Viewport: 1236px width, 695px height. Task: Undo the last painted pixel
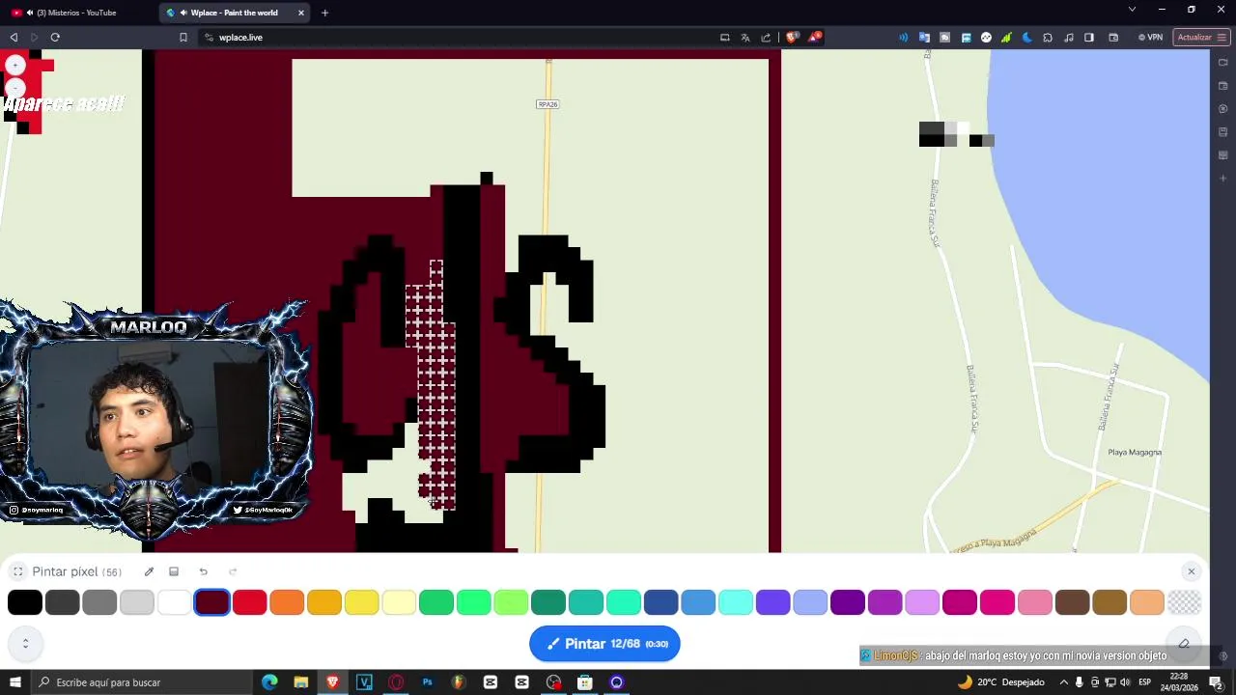click(x=203, y=571)
